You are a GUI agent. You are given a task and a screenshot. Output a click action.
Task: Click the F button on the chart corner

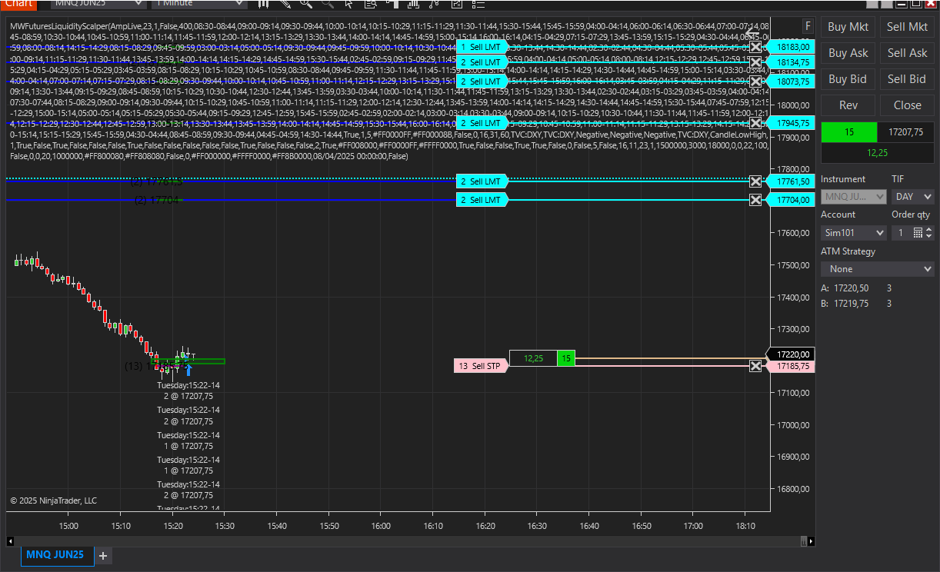coord(808,26)
